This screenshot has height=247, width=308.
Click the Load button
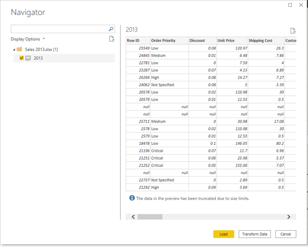tap(224, 234)
